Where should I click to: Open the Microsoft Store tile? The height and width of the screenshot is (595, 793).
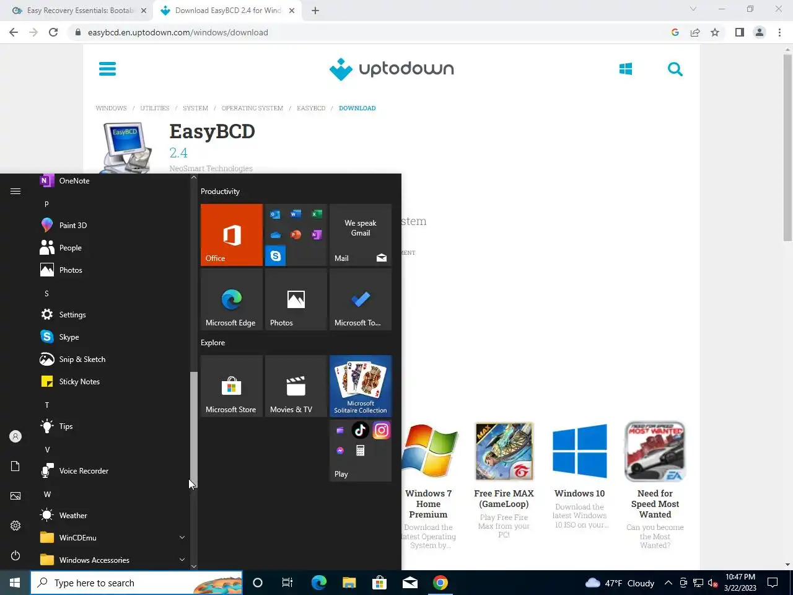pos(232,386)
